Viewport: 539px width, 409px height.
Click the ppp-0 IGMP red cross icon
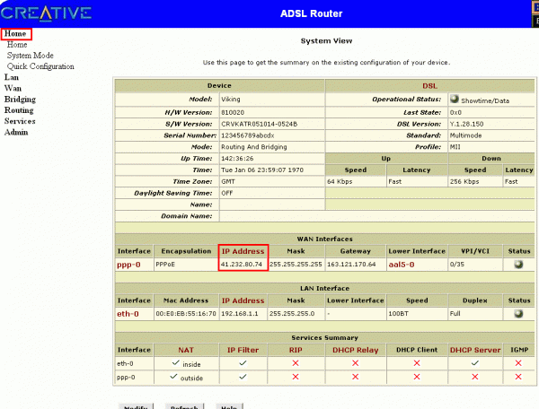[519, 378]
